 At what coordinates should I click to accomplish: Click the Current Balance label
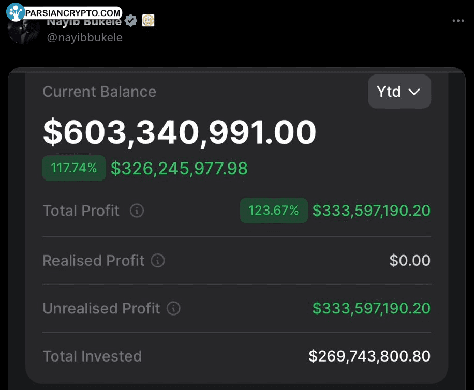tap(99, 92)
